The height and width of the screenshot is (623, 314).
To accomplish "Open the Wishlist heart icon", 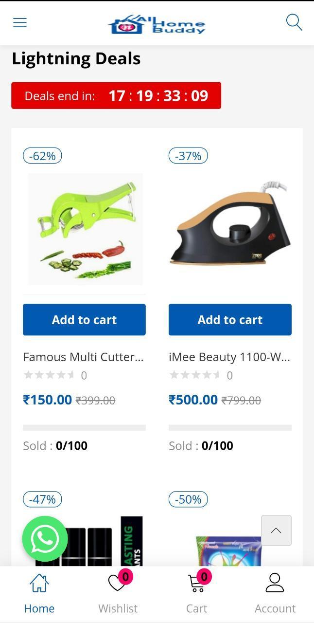I will click(117, 583).
